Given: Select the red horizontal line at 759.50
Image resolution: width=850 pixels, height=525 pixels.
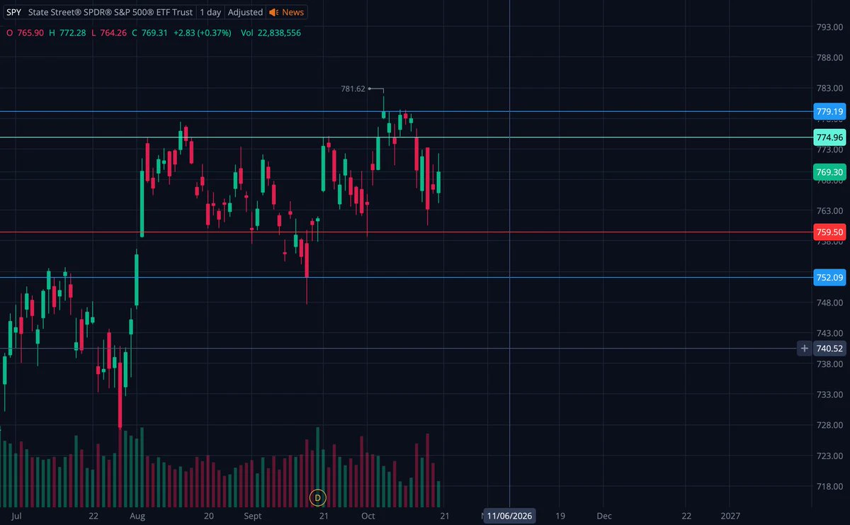Looking at the screenshot, I should pyautogui.click(x=404, y=232).
